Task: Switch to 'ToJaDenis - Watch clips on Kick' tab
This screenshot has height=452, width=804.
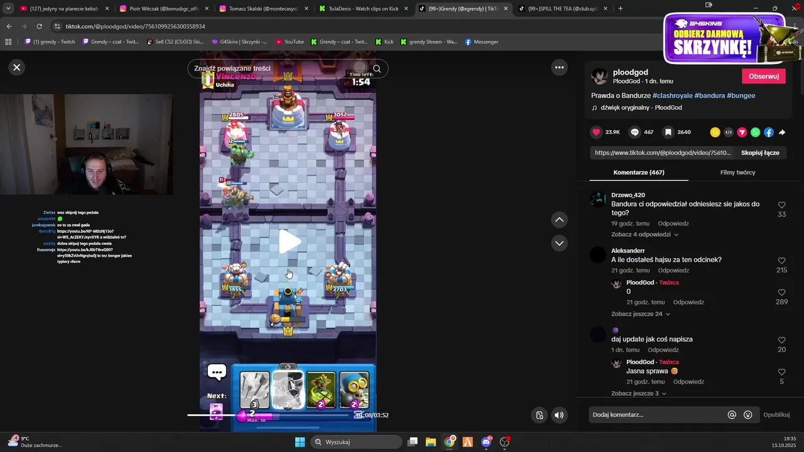Action: [363, 9]
